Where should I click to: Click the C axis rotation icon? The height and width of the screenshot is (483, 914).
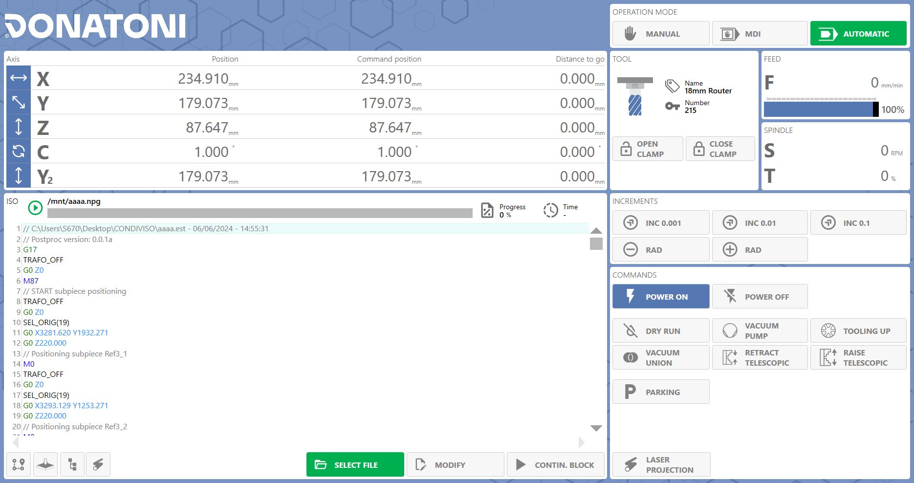click(19, 152)
